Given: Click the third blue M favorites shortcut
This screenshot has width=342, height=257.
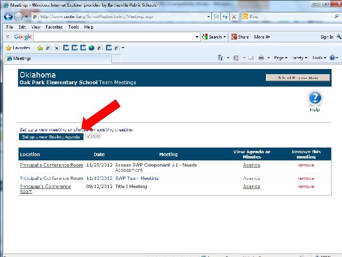Looking at the screenshot, I should pyautogui.click(x=83, y=48).
